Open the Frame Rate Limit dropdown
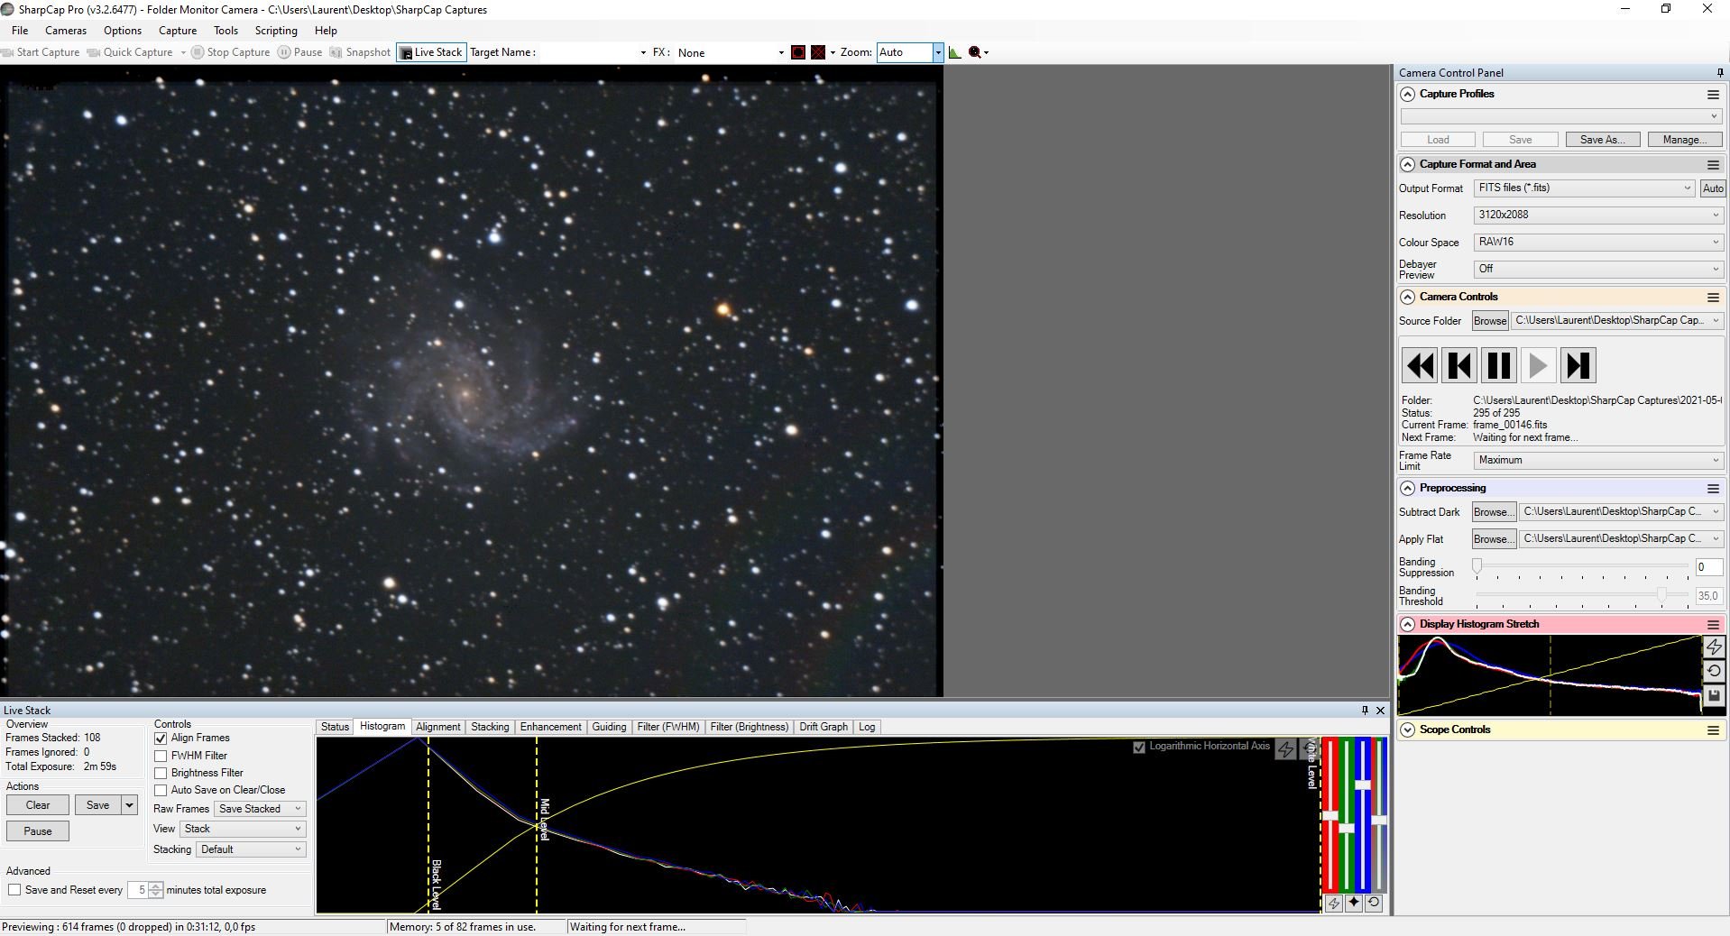This screenshot has height=936, width=1730. tap(1598, 461)
